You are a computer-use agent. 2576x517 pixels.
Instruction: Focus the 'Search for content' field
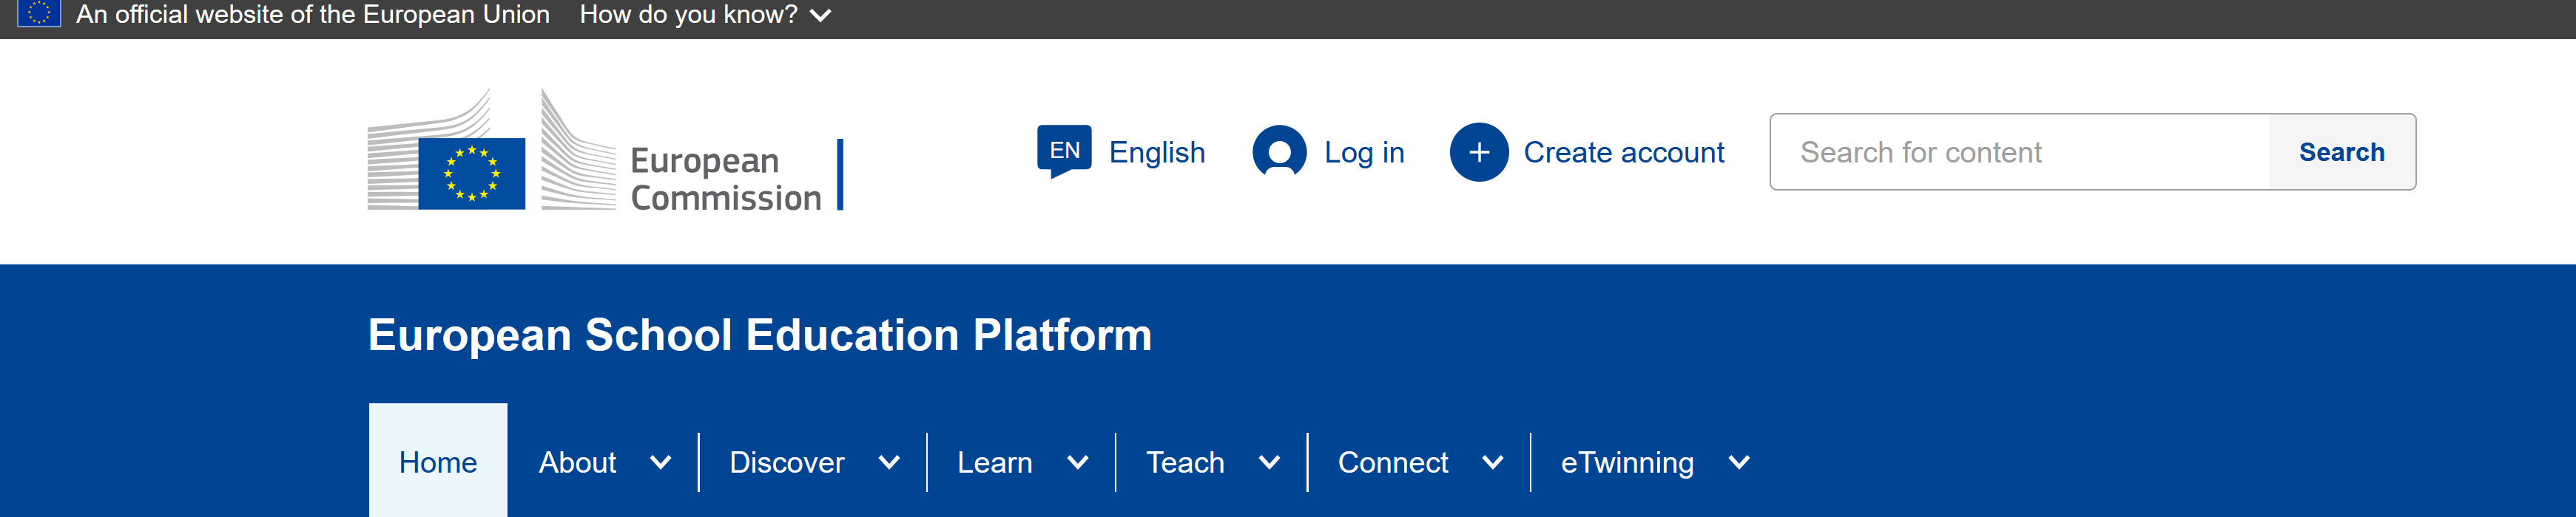coord(2020,151)
